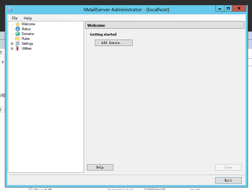Image resolution: width=252 pixels, height=190 pixels.
Task: Select the Settings tools icon
Action: pyautogui.click(x=18, y=44)
